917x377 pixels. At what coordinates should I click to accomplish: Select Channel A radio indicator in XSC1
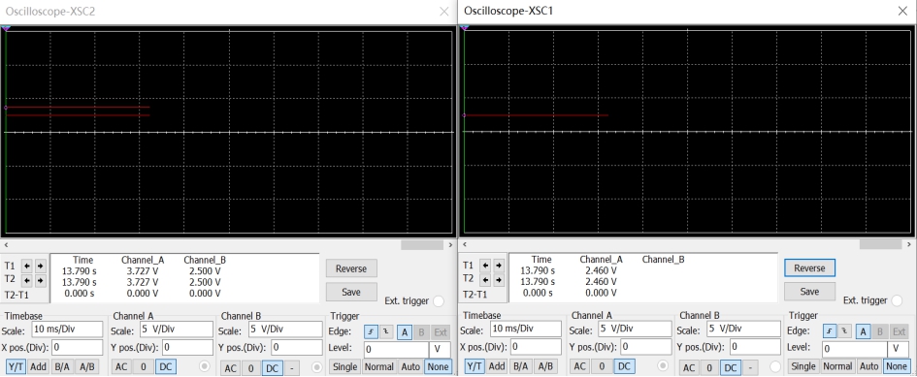663,366
